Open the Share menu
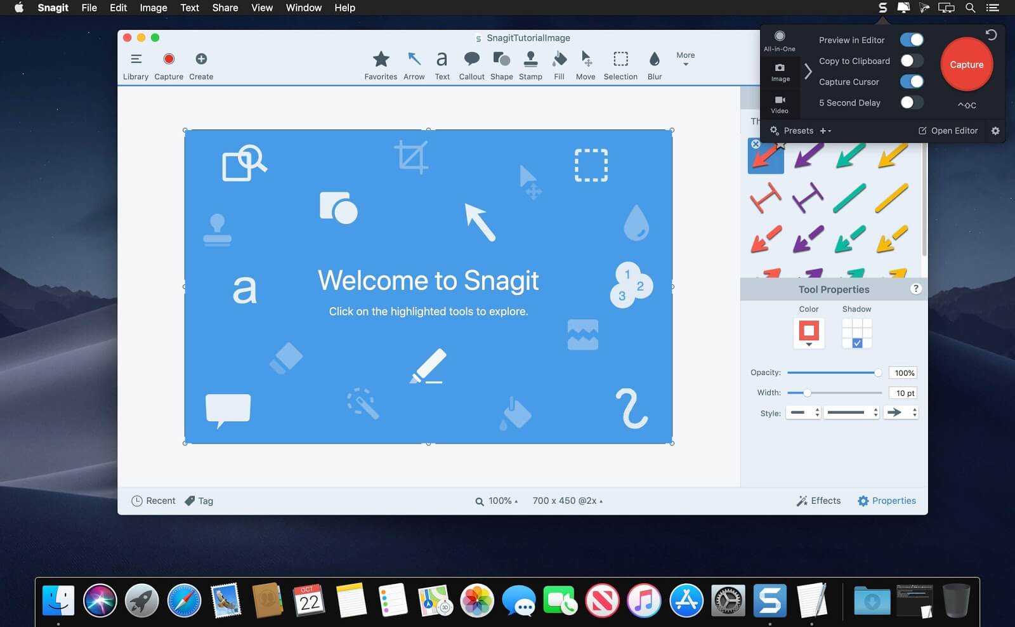 point(225,8)
